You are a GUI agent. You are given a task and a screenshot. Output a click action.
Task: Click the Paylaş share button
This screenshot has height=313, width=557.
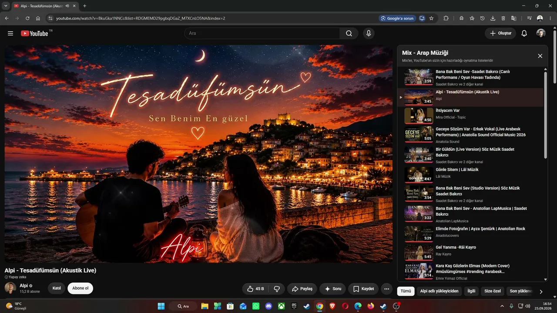point(302,289)
